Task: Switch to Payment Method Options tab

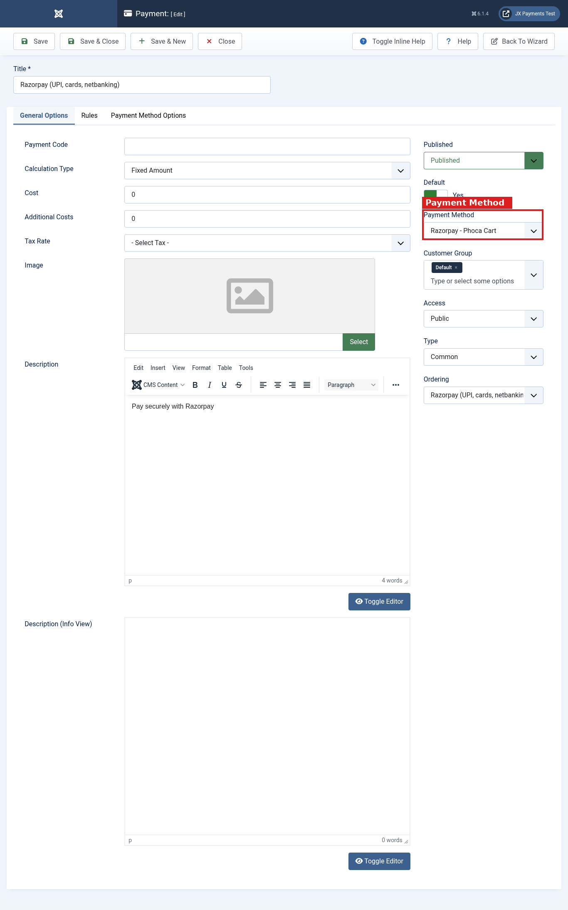Action: point(148,116)
